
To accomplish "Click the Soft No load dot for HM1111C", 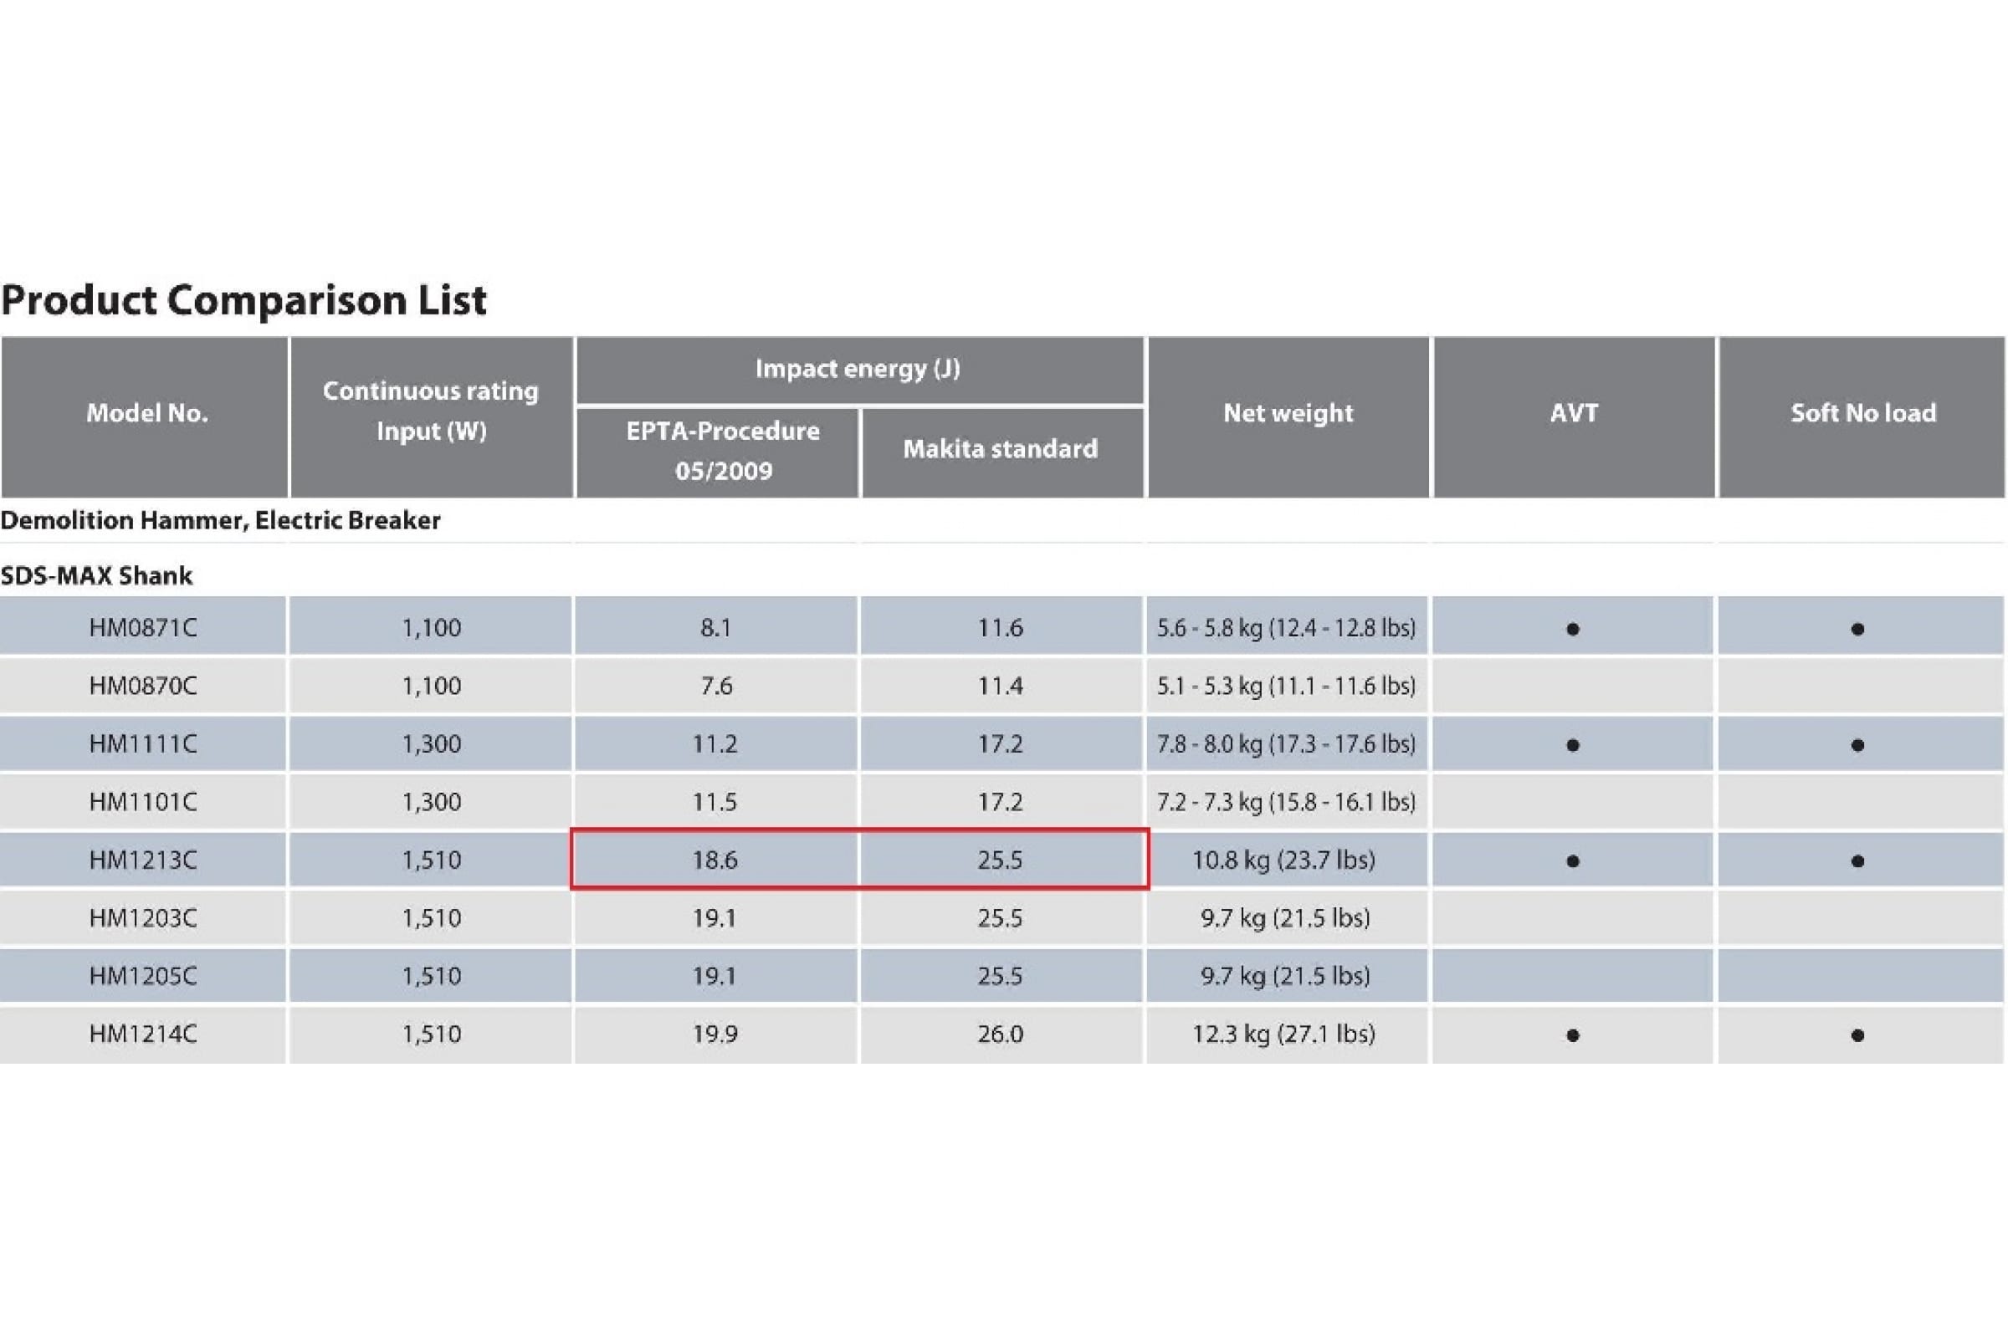I will pos(1857,746).
